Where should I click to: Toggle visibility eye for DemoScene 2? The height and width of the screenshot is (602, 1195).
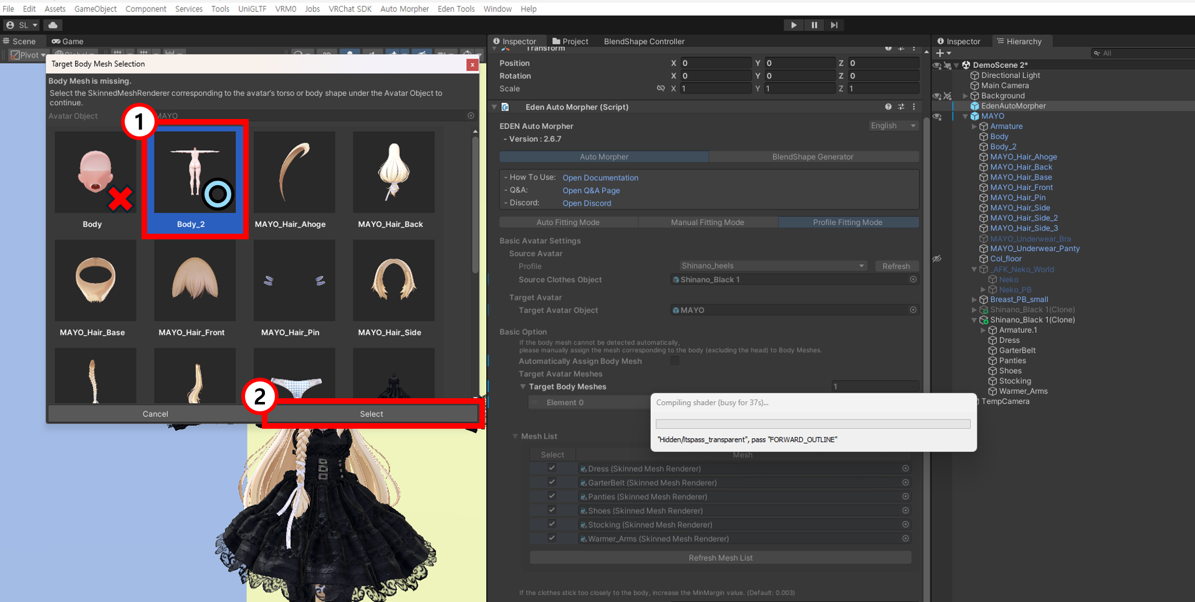937,65
